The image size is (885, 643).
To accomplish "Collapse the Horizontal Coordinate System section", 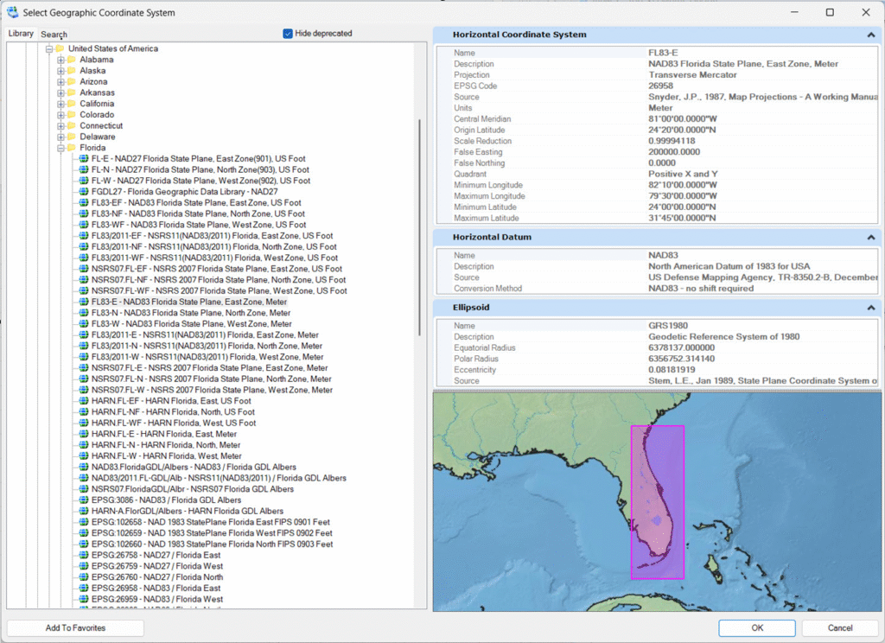I will click(x=871, y=35).
